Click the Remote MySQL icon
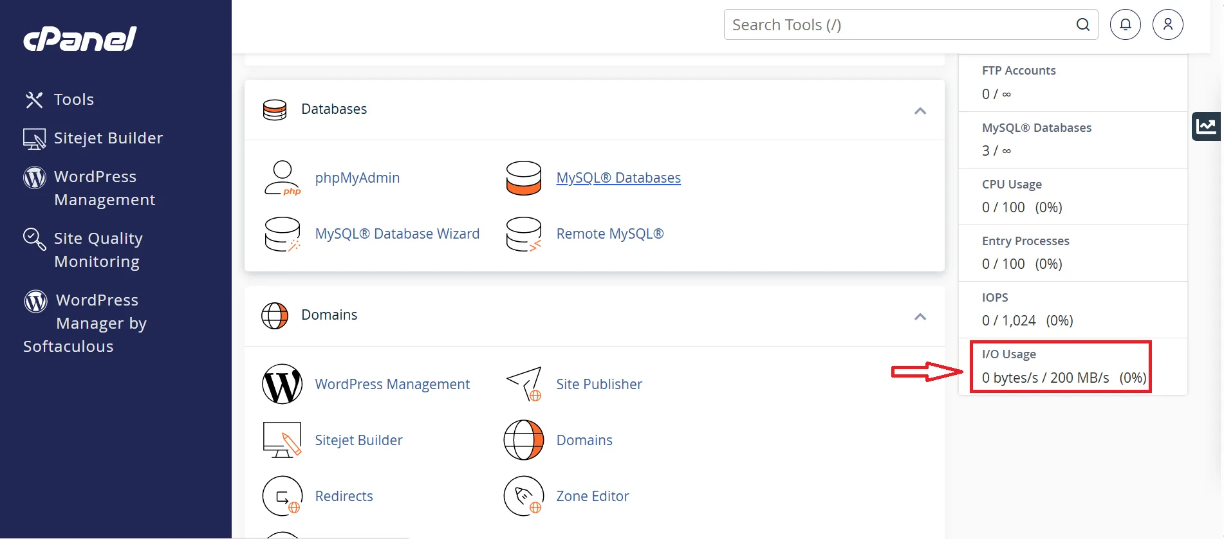 (523, 234)
